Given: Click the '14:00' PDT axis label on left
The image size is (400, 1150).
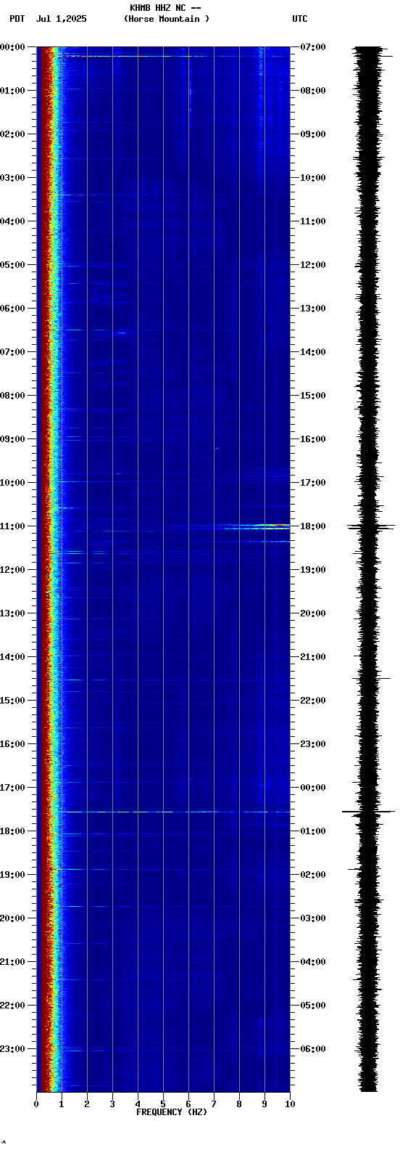Looking at the screenshot, I should tap(12, 657).
